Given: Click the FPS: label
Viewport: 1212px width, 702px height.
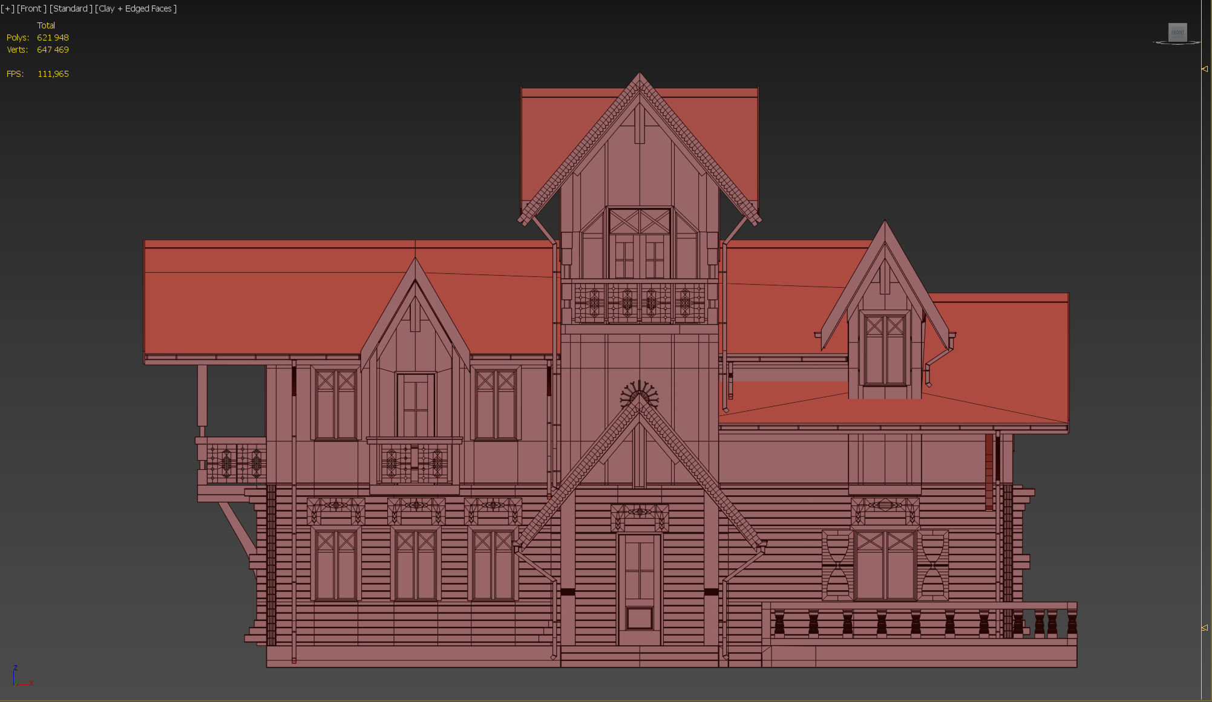Looking at the screenshot, I should point(15,74).
